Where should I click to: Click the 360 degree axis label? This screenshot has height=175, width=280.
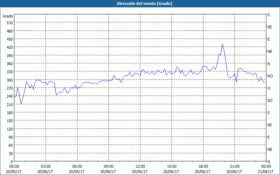[10, 64]
